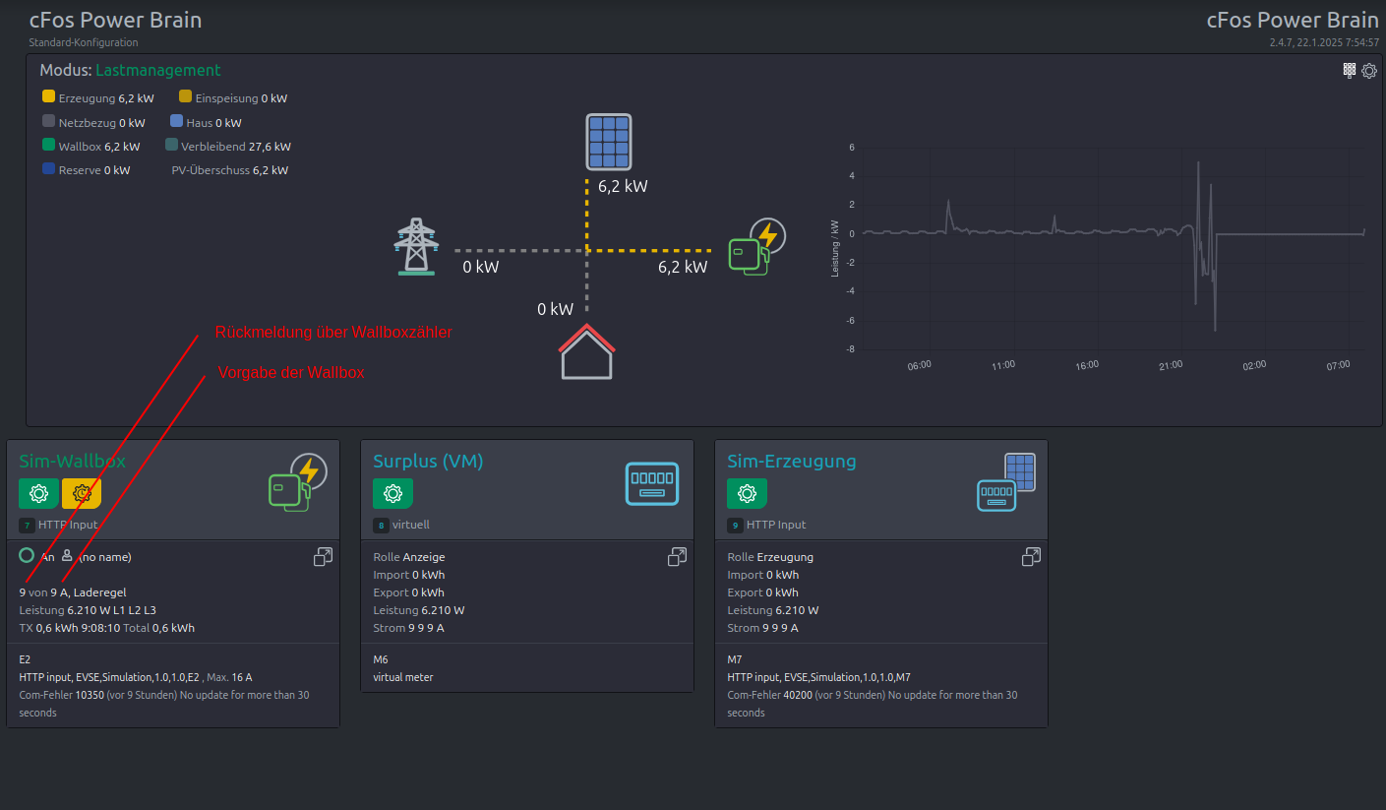This screenshot has height=810, width=1386.
Task: Expand Surplus (VM) card with pop-out icon
Action: tap(677, 557)
